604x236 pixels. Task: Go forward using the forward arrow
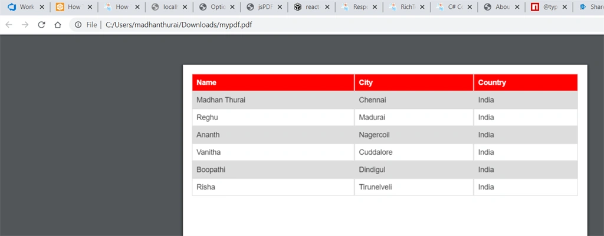[25, 25]
